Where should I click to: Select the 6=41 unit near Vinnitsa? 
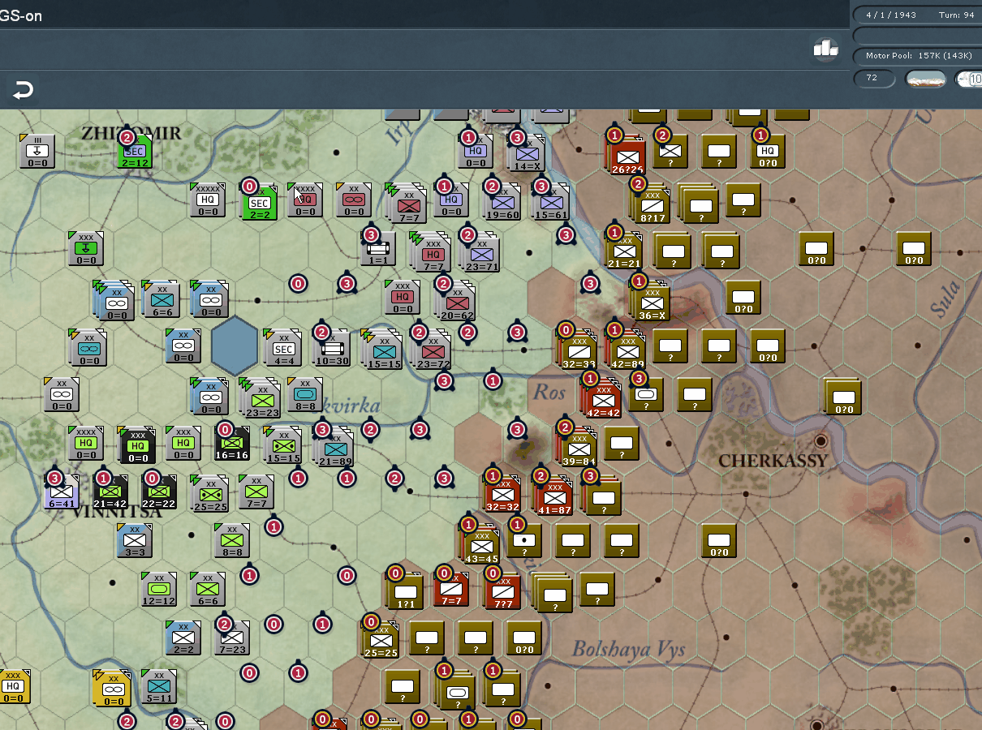click(62, 492)
